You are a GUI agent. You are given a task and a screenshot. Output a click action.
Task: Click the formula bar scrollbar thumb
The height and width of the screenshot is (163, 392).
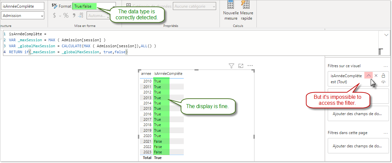point(380,52)
